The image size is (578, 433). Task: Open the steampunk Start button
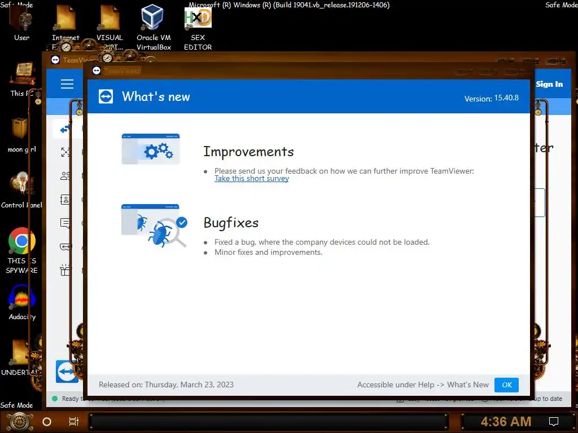(19, 422)
